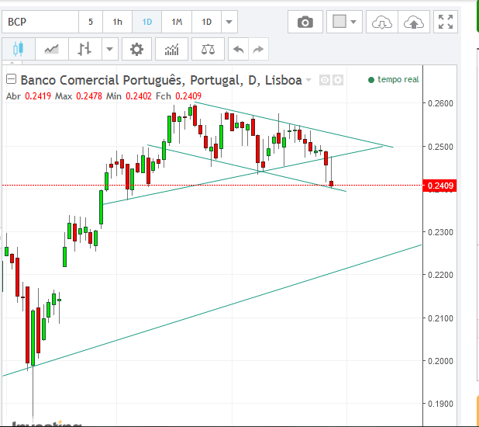Image resolution: width=479 pixels, height=427 pixels.
Task: Select the second 1D interval button
Action: [x=206, y=22]
